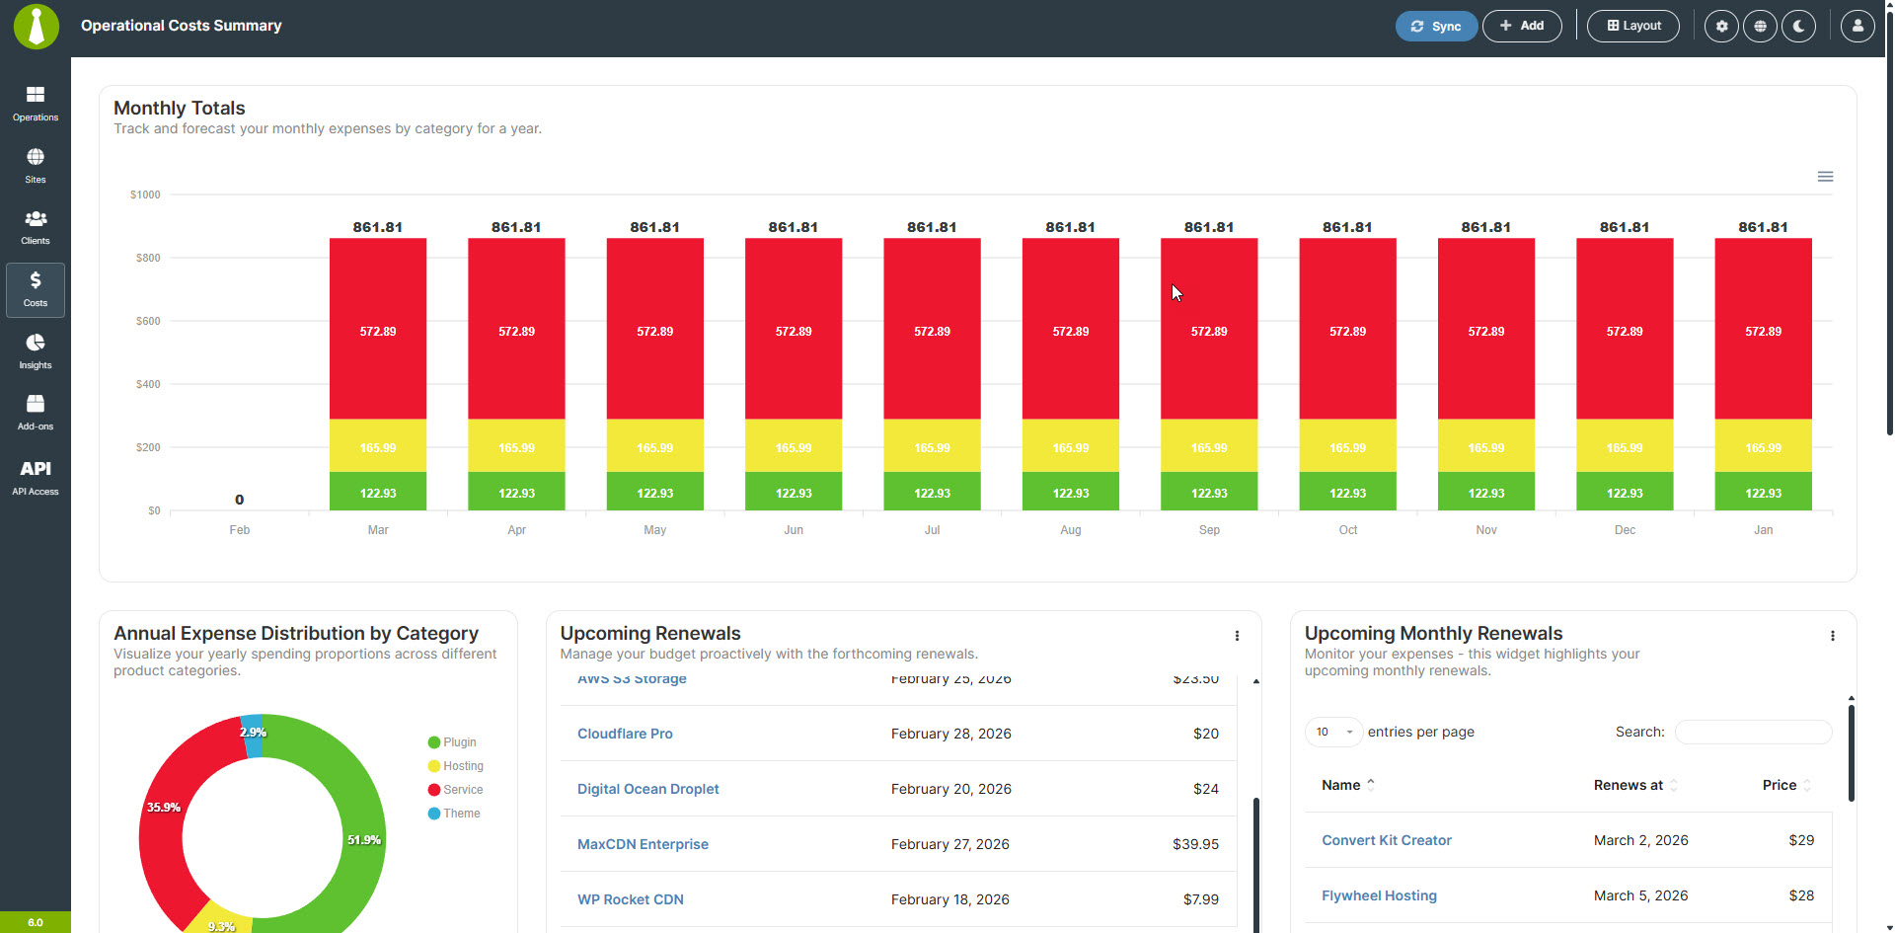Open the API Access page
1895x933 pixels.
click(35, 475)
